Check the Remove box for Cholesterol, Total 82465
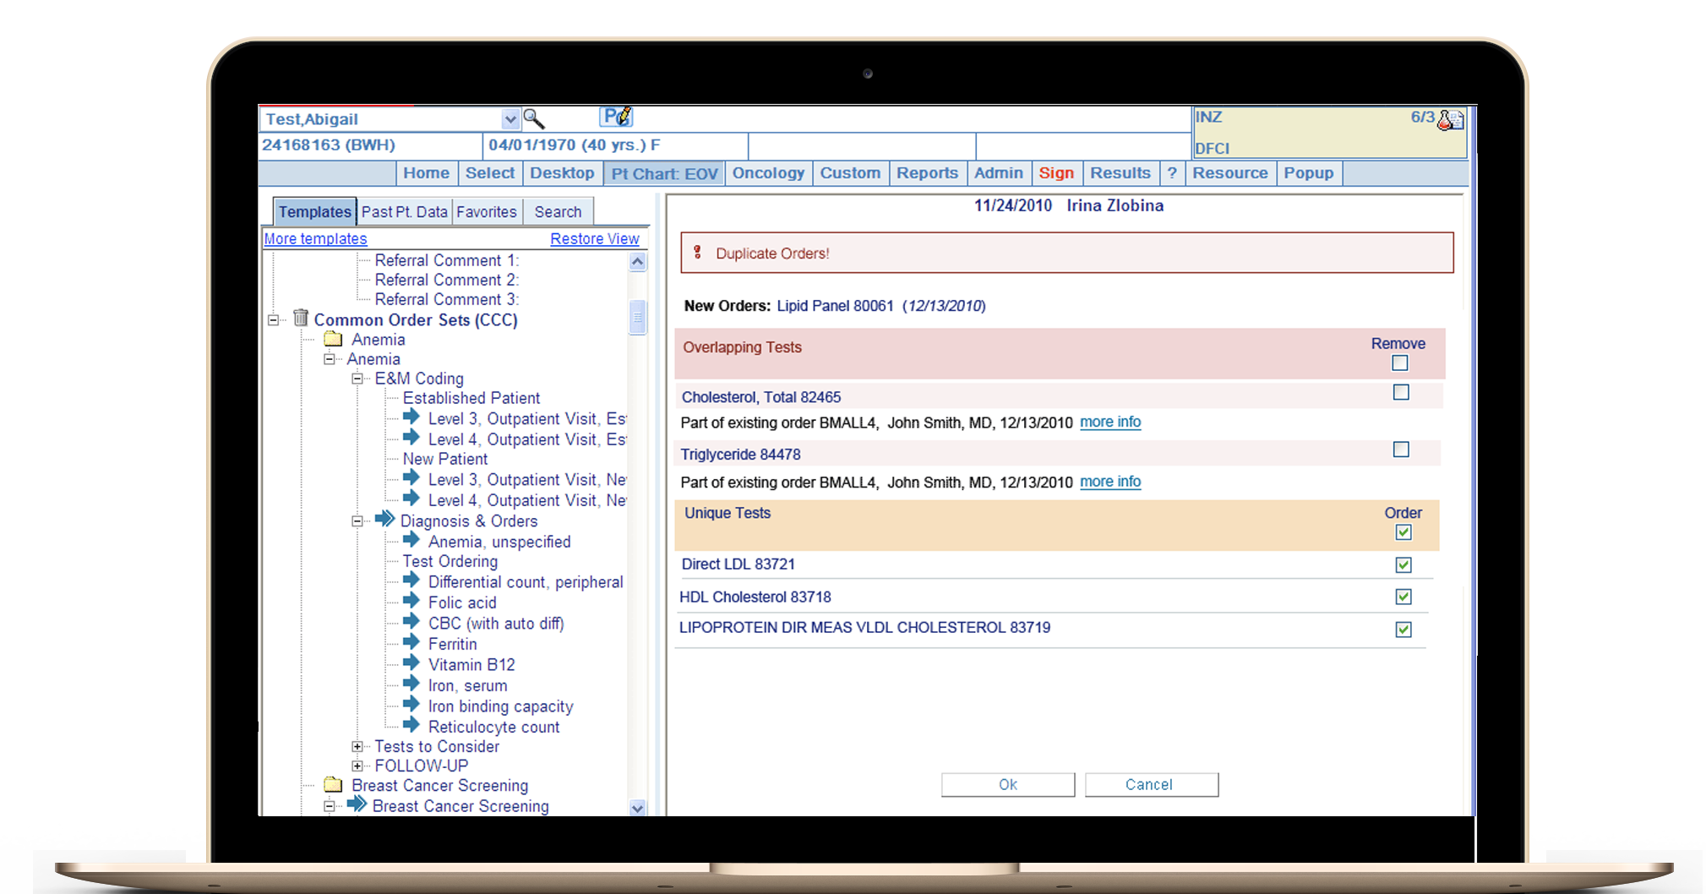This screenshot has width=1706, height=894. coord(1400,393)
